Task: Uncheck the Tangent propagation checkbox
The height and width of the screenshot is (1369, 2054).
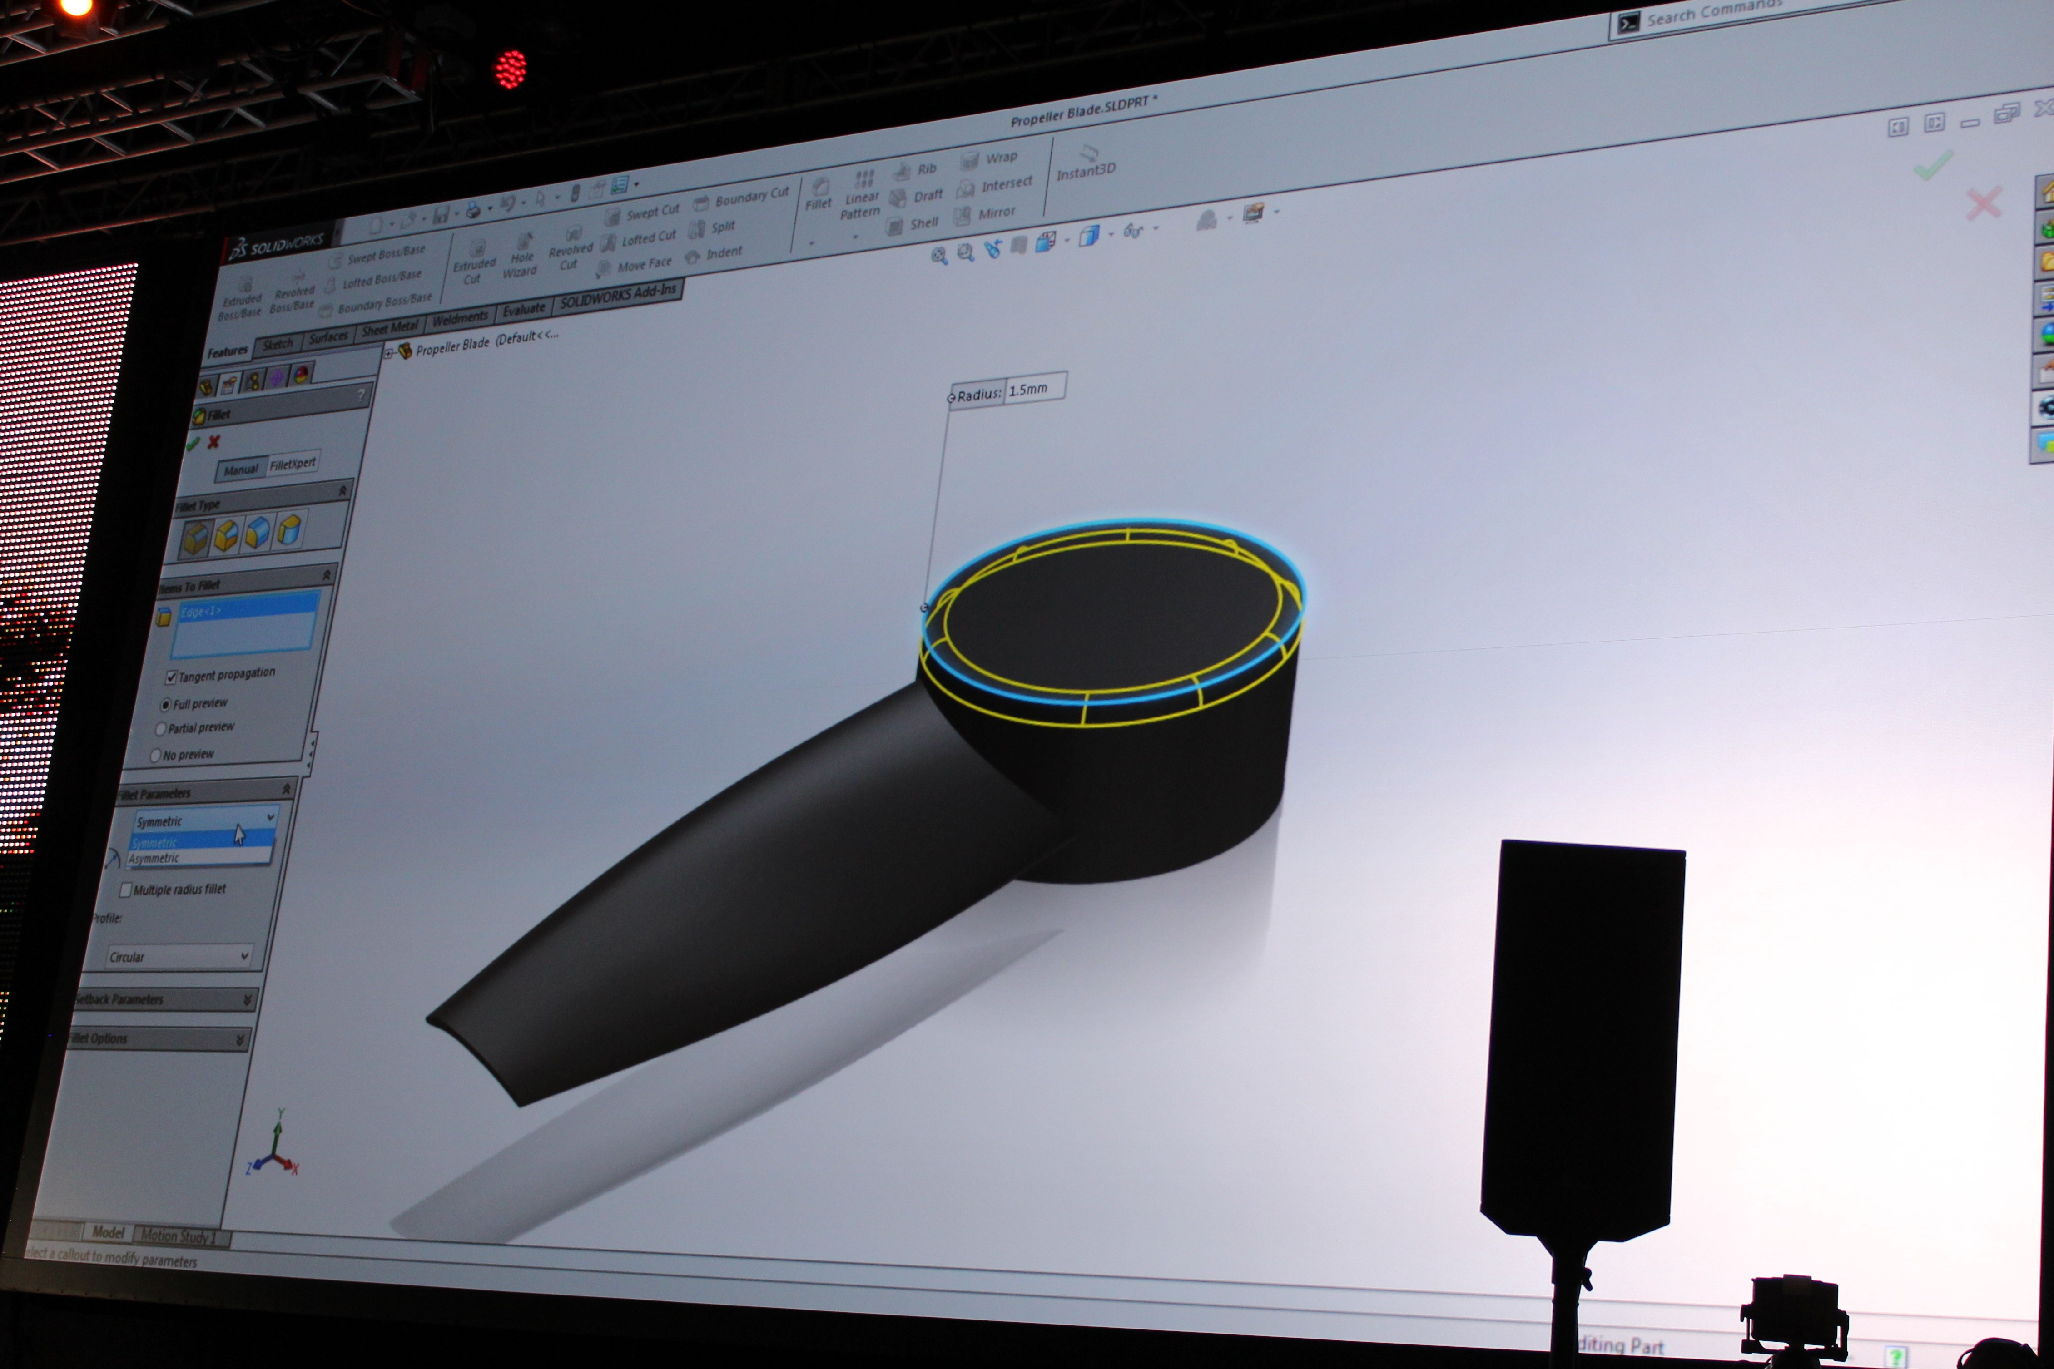Action: (171, 677)
